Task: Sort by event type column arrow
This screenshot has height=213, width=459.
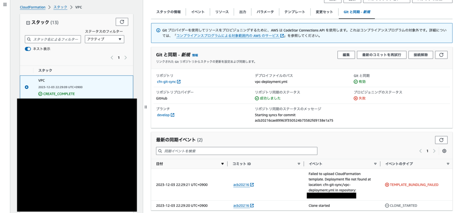Action: tap(448, 164)
